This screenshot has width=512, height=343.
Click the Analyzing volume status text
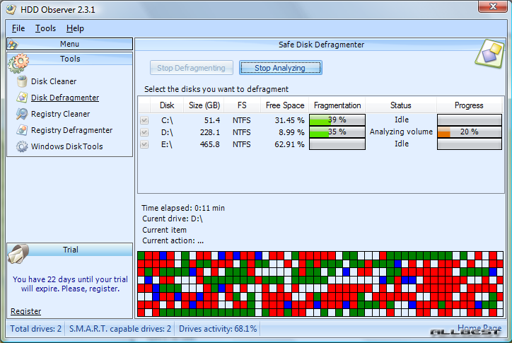point(401,132)
